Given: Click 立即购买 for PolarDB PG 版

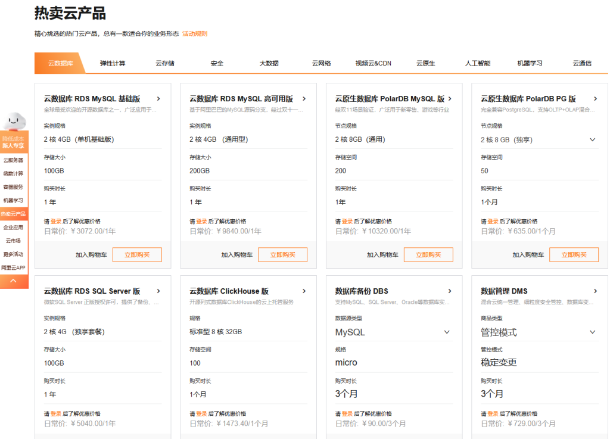Looking at the screenshot, I should [x=574, y=255].
